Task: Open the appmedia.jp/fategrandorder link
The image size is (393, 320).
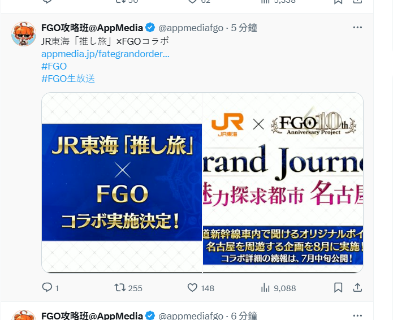Action: [105, 54]
